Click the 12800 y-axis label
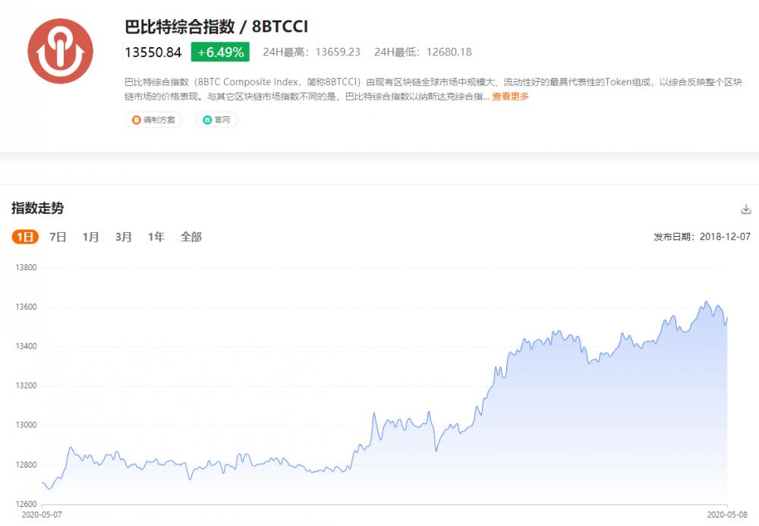The height and width of the screenshot is (526, 759). coord(26,465)
